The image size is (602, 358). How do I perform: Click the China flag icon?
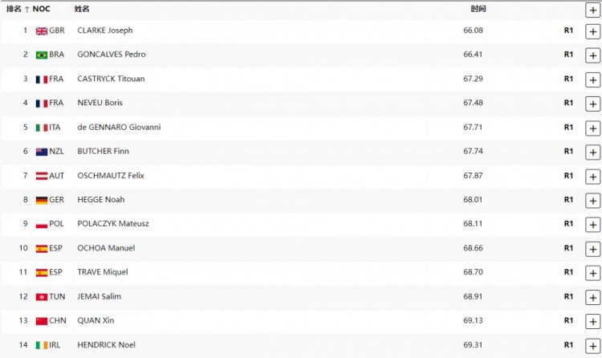(x=42, y=320)
